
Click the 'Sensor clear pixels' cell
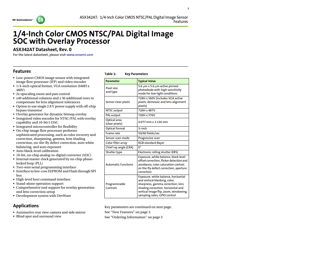[121, 102]
